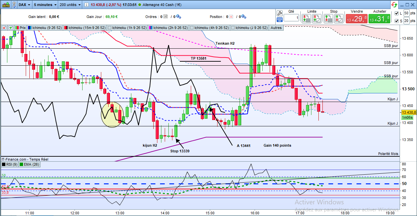417x216 pixels.
Task: Click the L points field showing 50
Action: pos(406,13)
